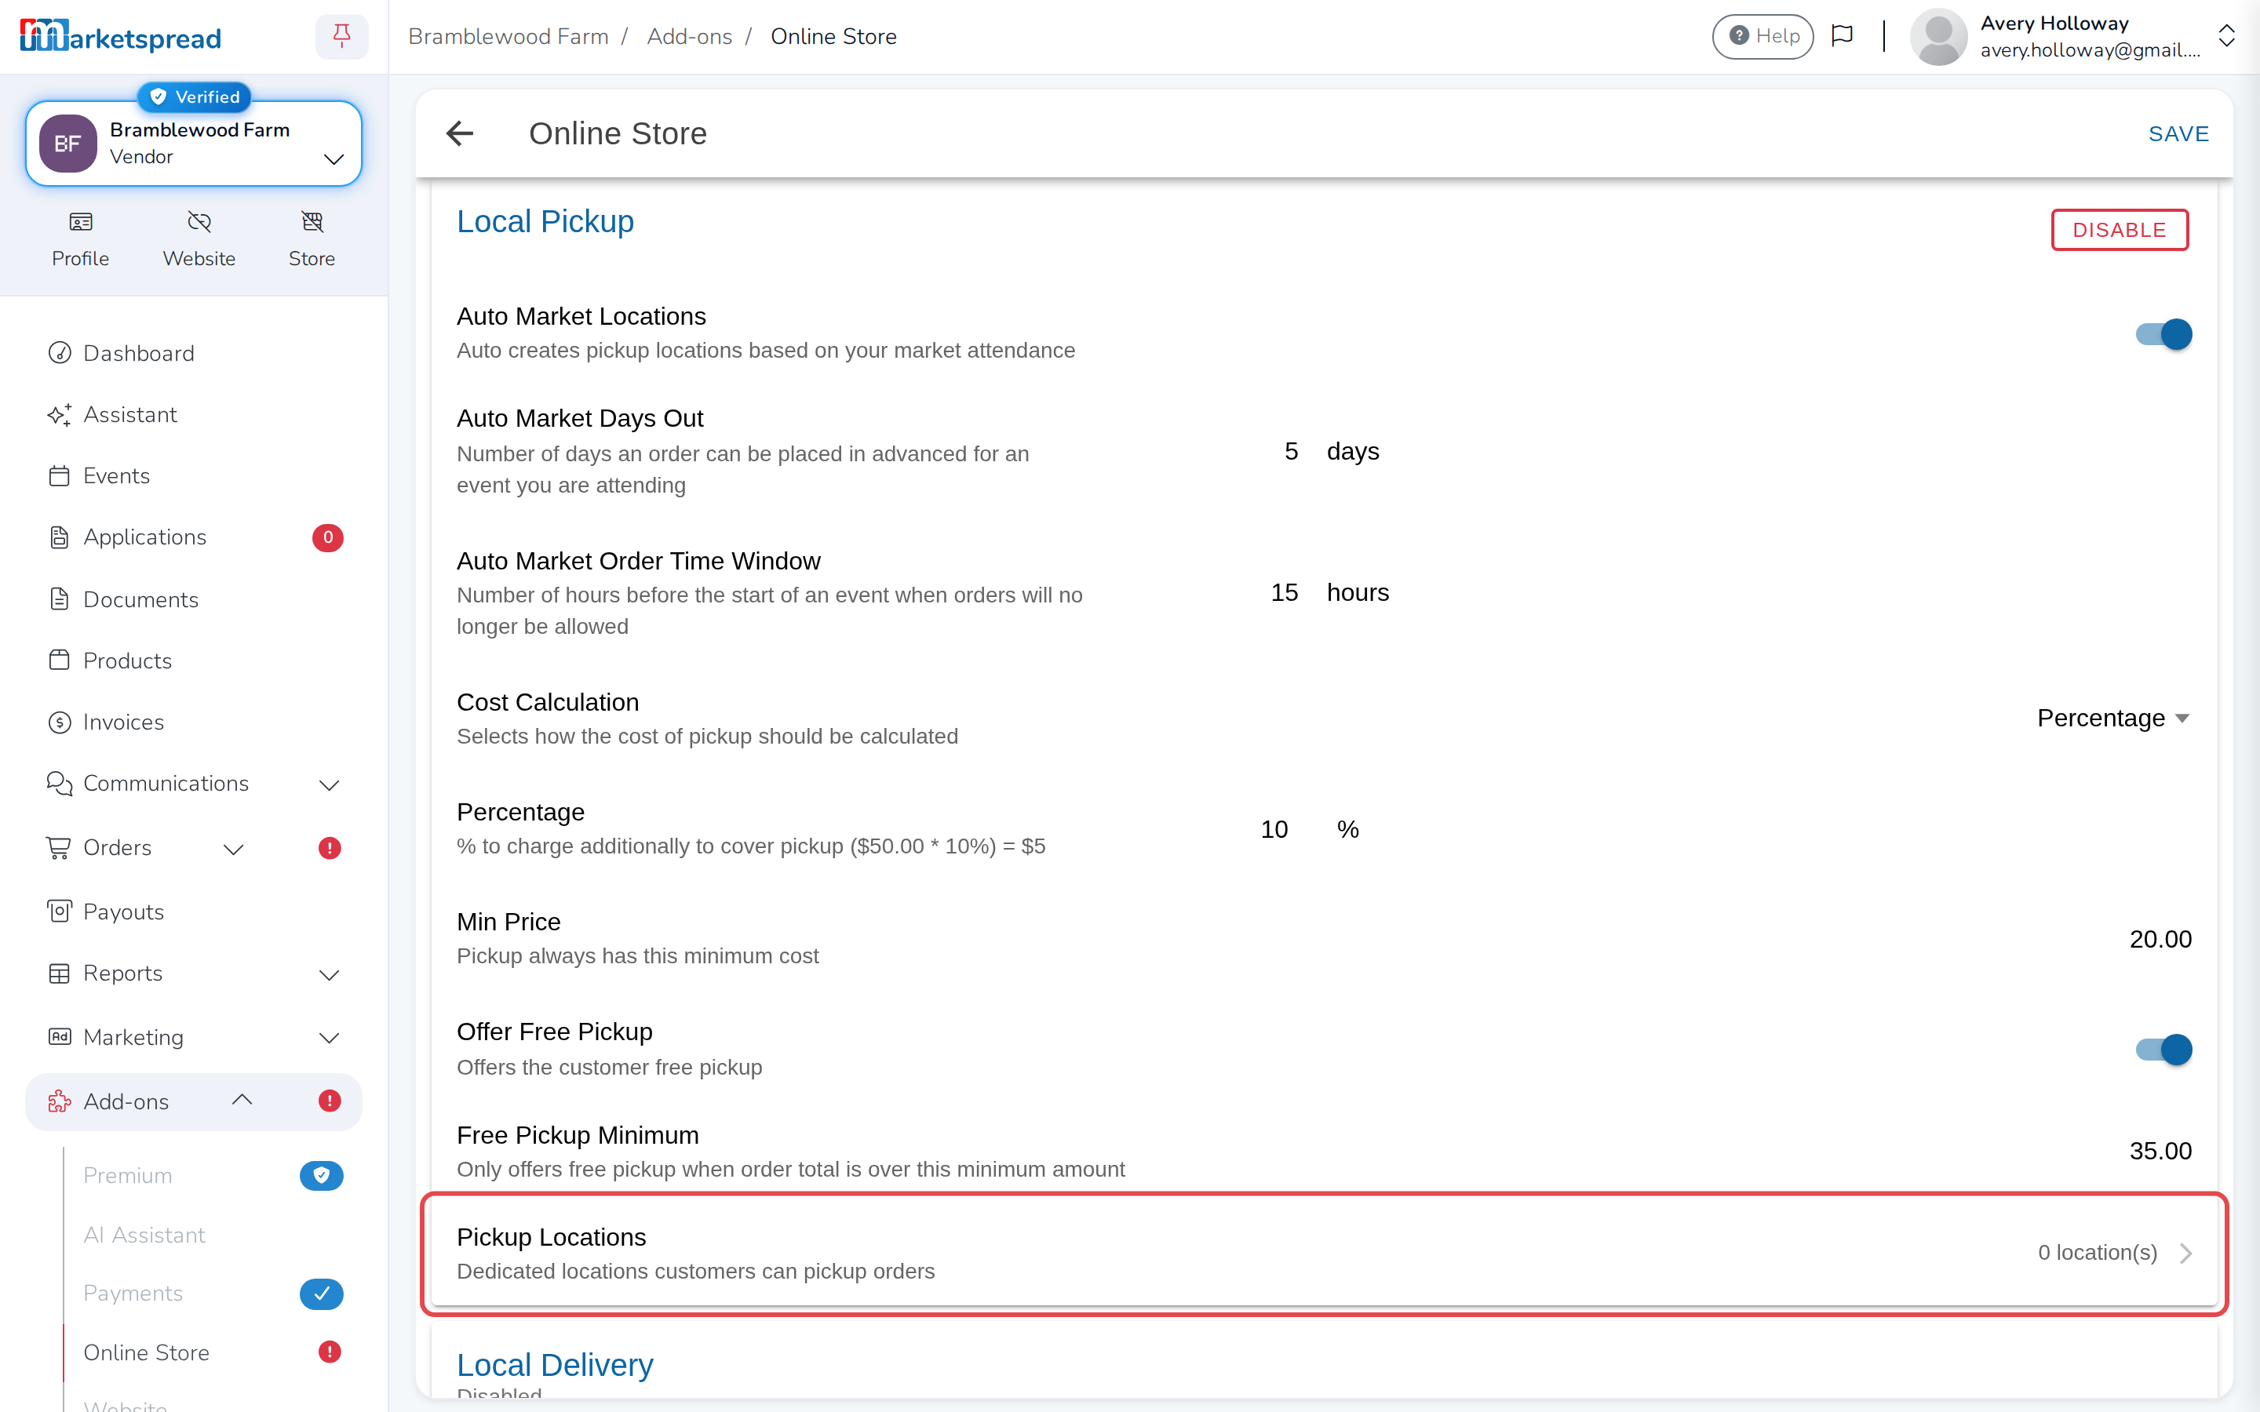Expand the Communications menu chevron
Image resolution: width=2260 pixels, height=1412 pixels.
(x=329, y=785)
